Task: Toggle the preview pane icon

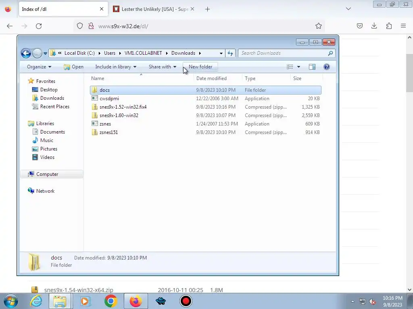Action: pyautogui.click(x=312, y=67)
